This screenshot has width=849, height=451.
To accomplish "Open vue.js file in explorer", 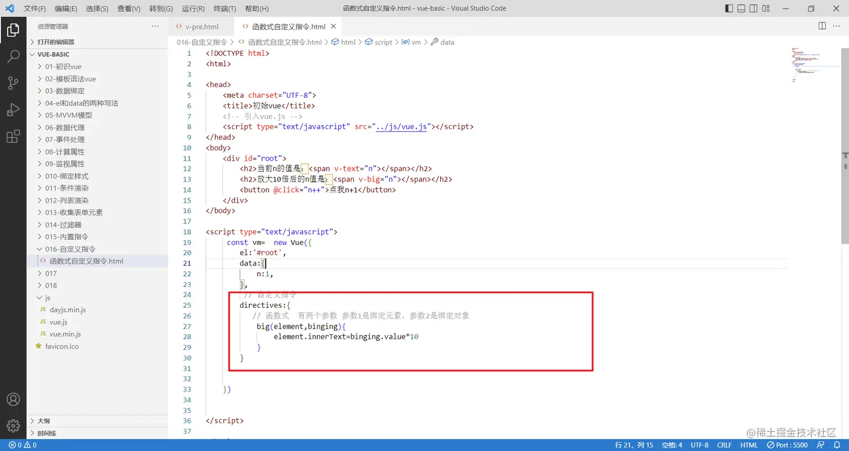I will point(97,322).
